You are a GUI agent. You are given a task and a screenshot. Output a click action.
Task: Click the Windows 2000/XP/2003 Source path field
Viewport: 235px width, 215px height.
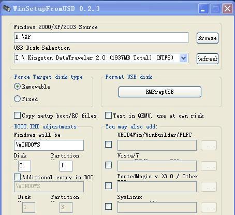pos(101,37)
